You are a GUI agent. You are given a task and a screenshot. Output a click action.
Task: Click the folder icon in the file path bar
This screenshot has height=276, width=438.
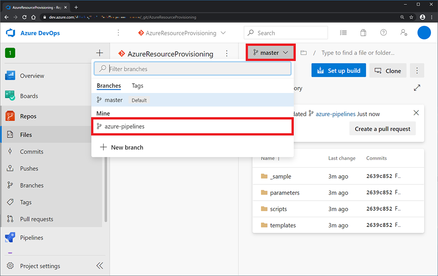click(x=304, y=53)
